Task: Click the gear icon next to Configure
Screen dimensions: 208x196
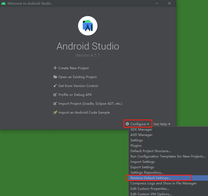Action: click(127, 124)
